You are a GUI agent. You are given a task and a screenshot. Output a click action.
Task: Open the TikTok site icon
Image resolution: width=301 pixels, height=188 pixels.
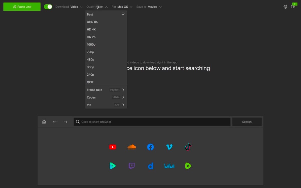click(x=188, y=147)
